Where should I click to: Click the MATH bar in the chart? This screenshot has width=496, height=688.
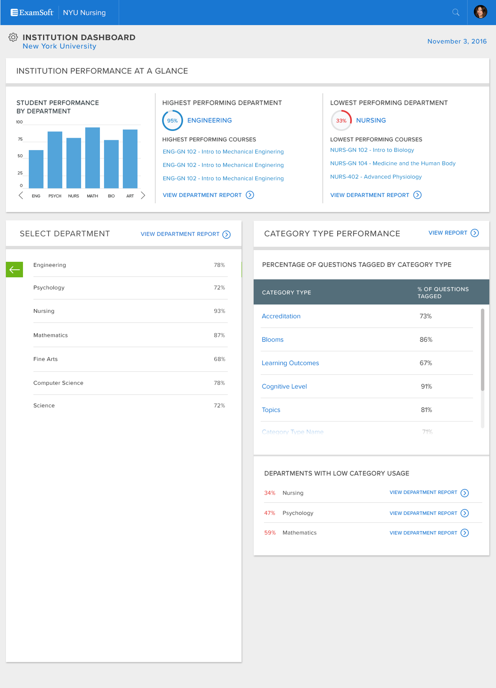tap(92, 158)
